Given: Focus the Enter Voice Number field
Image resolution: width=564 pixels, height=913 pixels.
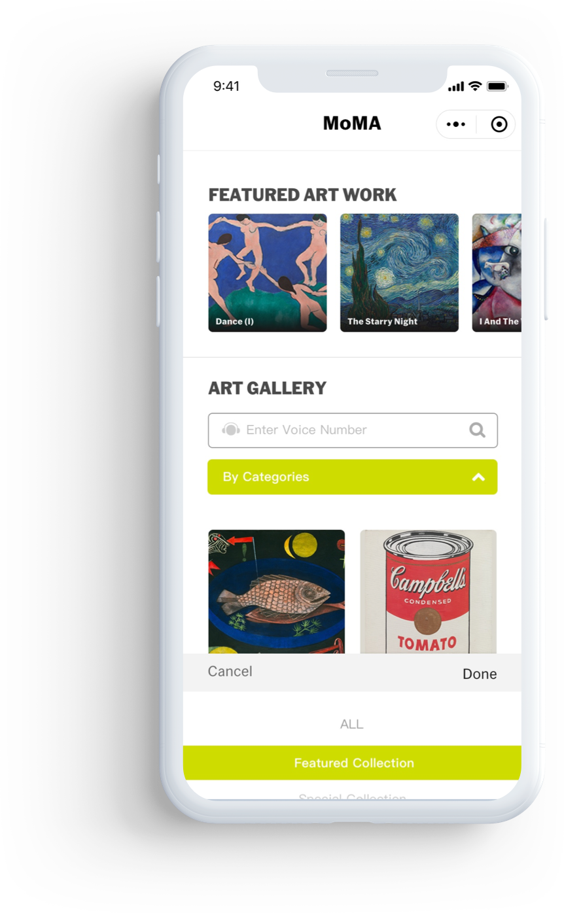Looking at the screenshot, I should tap(353, 430).
